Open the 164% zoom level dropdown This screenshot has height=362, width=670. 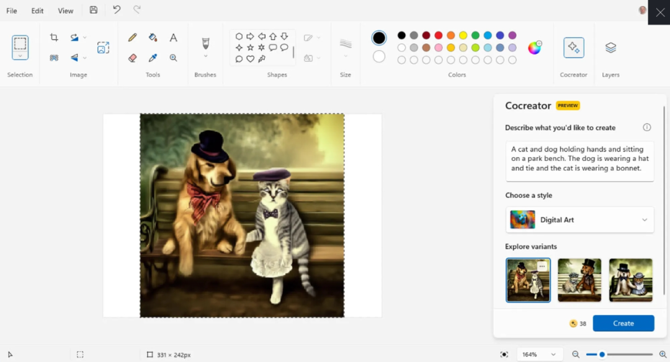click(x=539, y=355)
